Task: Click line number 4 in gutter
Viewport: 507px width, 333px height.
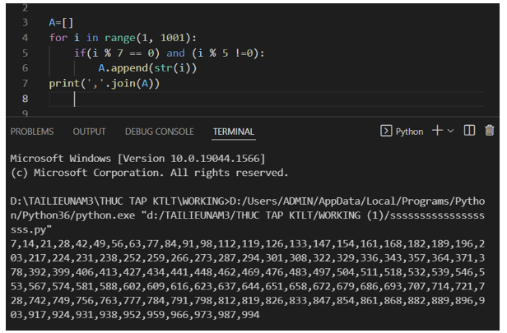Action: [25, 38]
